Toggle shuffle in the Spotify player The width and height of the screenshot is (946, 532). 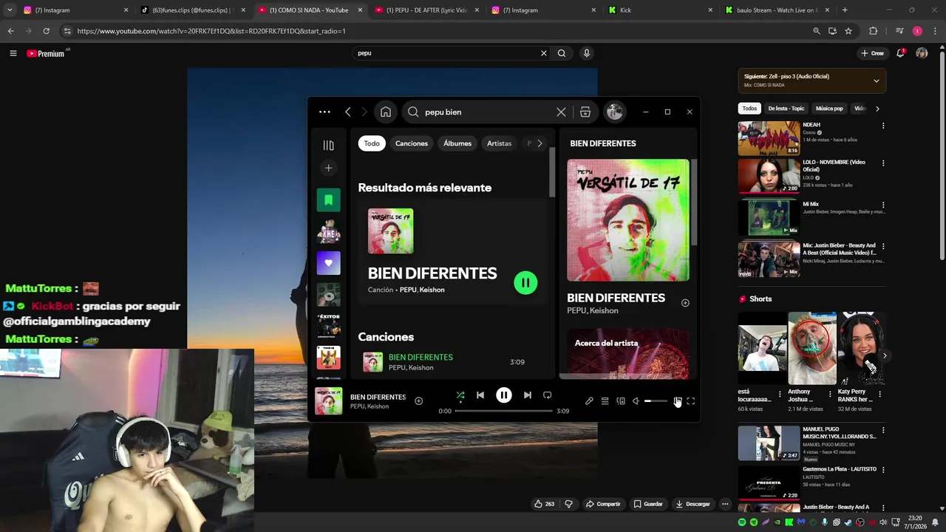[460, 395]
